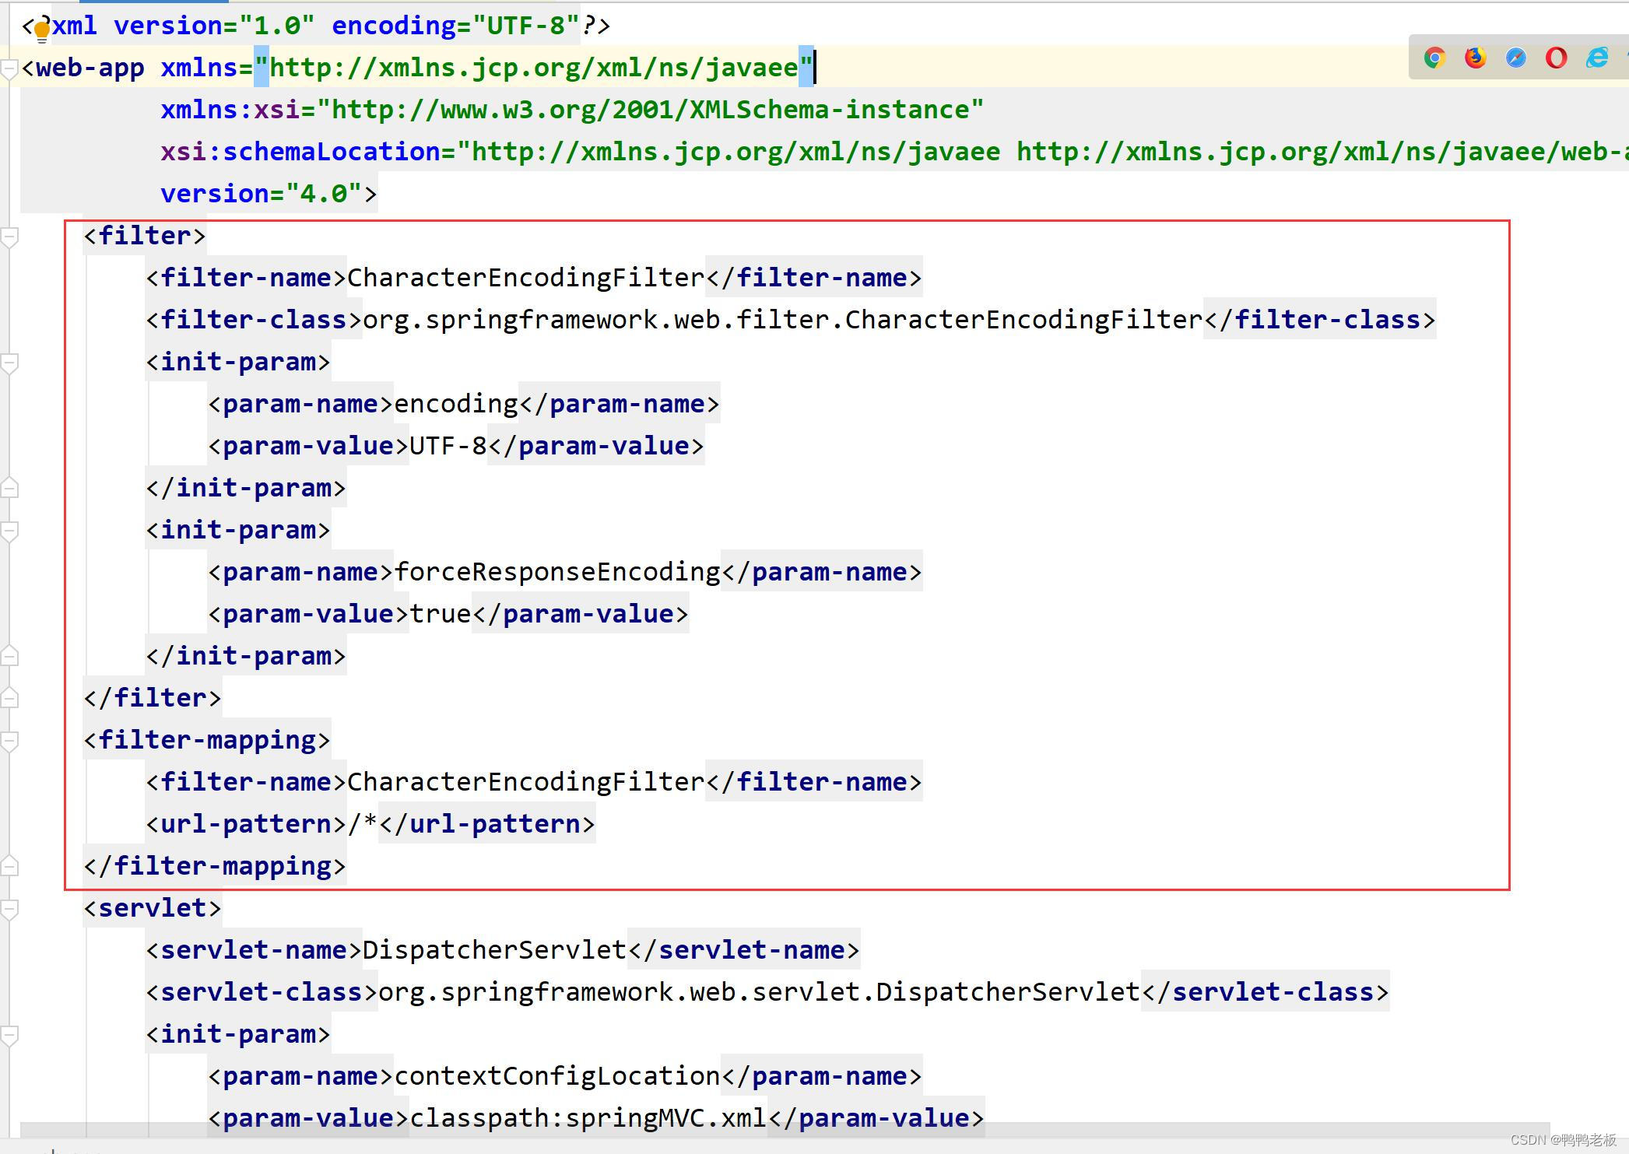Click the closing filter-mapping fold marker
1629x1154 pixels.
tap(9, 866)
